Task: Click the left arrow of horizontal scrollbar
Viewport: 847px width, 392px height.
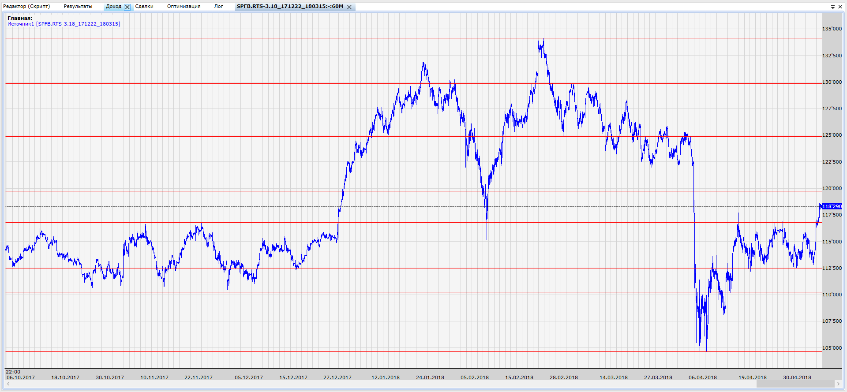Action: pyautogui.click(x=8, y=384)
